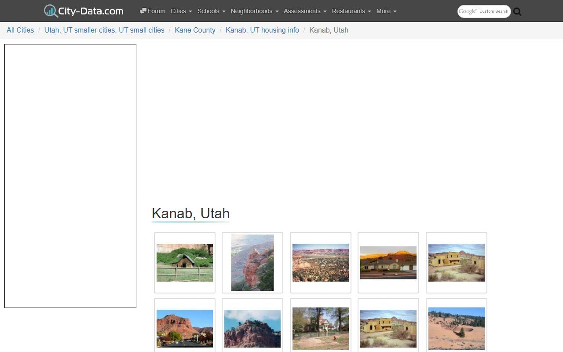
Task: Open Kanab, UT housing info link
Action: click(262, 30)
